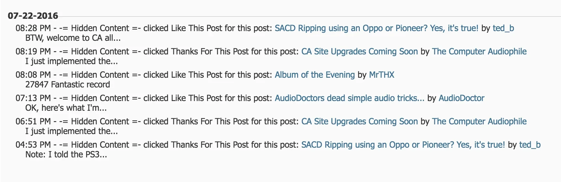
Task: Visit the AudioDoctor author profile
Action: (462, 98)
